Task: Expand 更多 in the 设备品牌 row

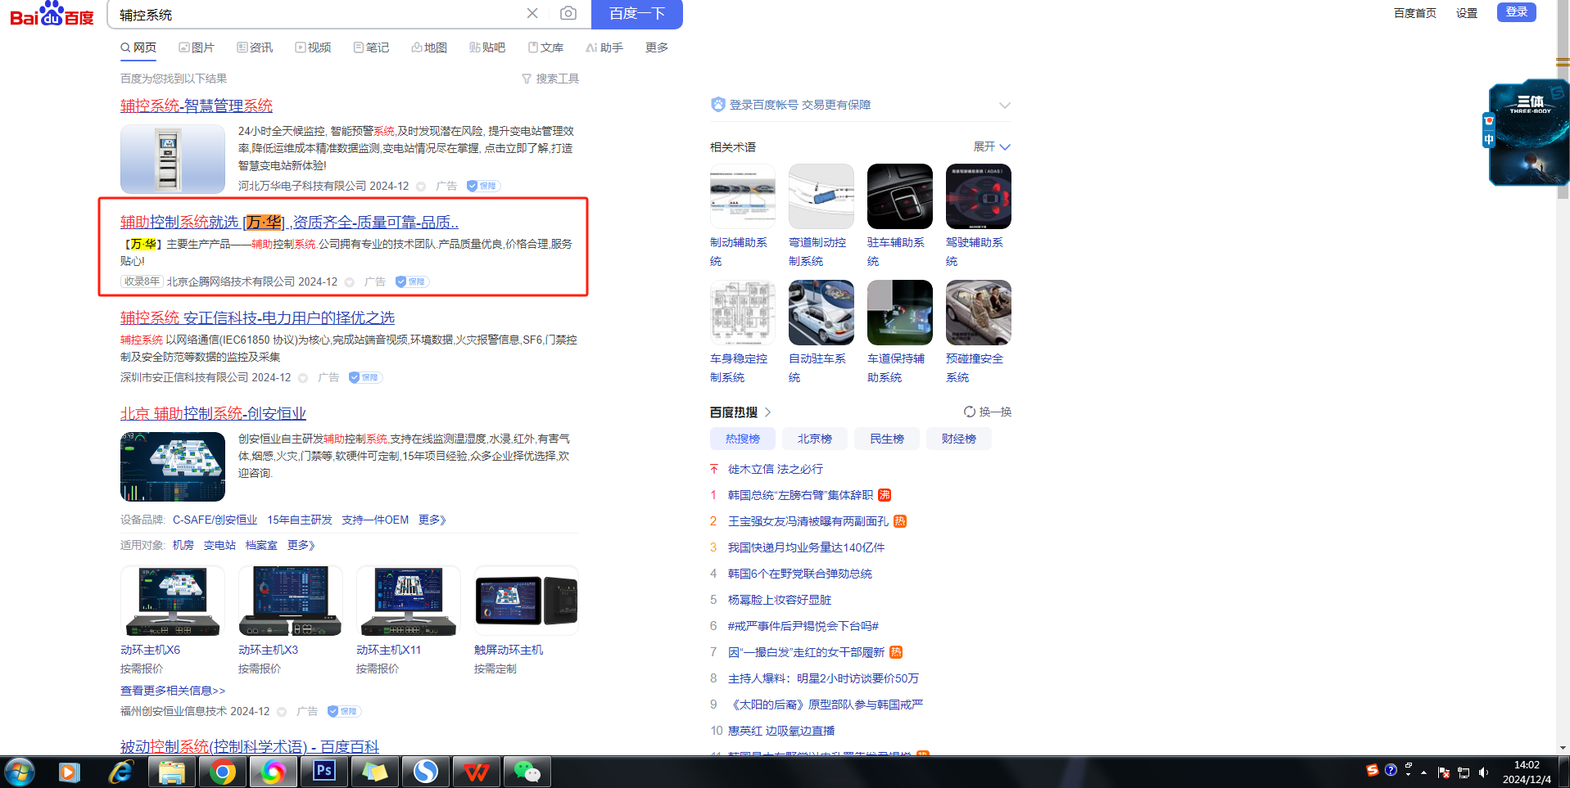Action: click(432, 520)
